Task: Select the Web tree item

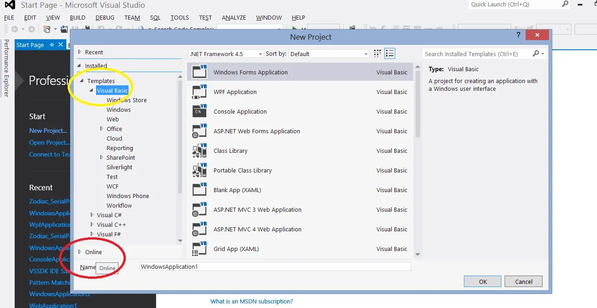Action: [x=113, y=119]
